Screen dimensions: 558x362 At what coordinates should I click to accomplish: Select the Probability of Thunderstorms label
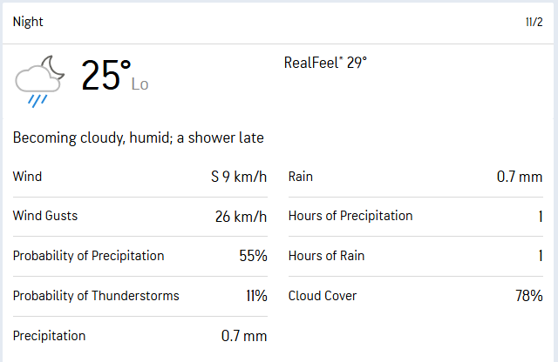(x=96, y=296)
